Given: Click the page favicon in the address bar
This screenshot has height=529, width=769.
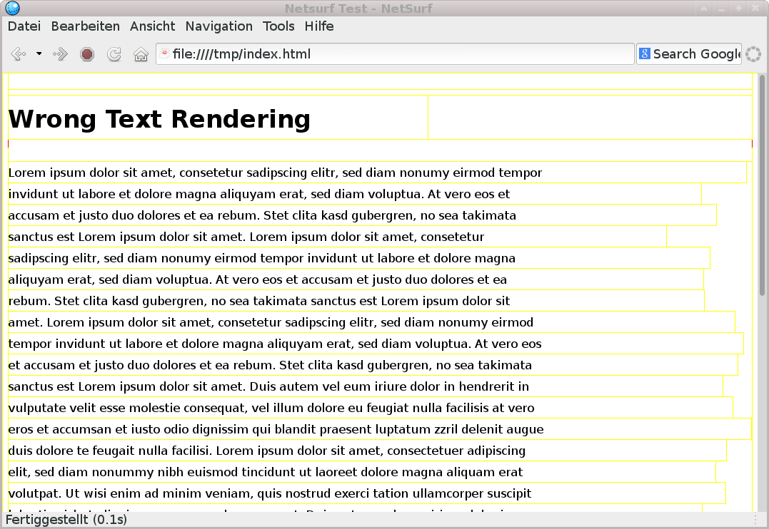Looking at the screenshot, I should (165, 54).
